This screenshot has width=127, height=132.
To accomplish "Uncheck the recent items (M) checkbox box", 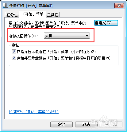I will click(x=14, y=58).
